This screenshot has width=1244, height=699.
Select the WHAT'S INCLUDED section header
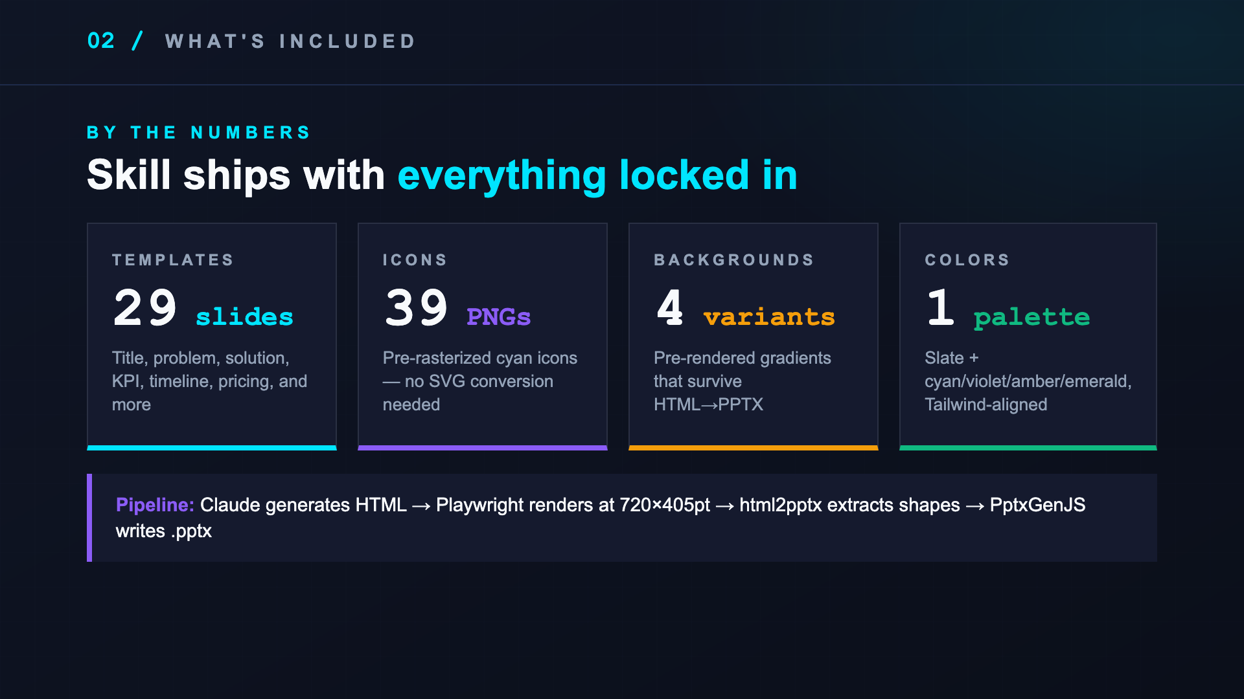point(290,41)
